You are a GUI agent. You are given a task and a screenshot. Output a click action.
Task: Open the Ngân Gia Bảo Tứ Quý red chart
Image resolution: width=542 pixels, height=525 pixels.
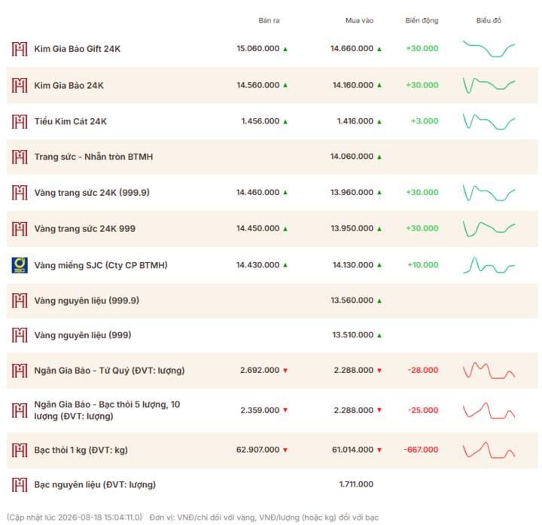pos(489,371)
